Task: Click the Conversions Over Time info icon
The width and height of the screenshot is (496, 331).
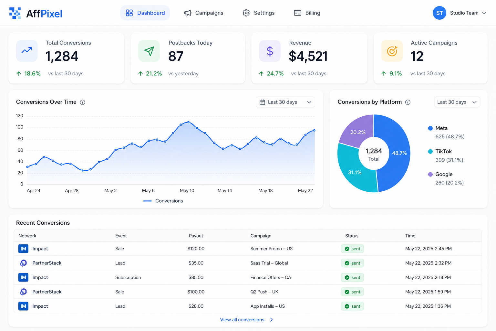Action: pos(83,102)
